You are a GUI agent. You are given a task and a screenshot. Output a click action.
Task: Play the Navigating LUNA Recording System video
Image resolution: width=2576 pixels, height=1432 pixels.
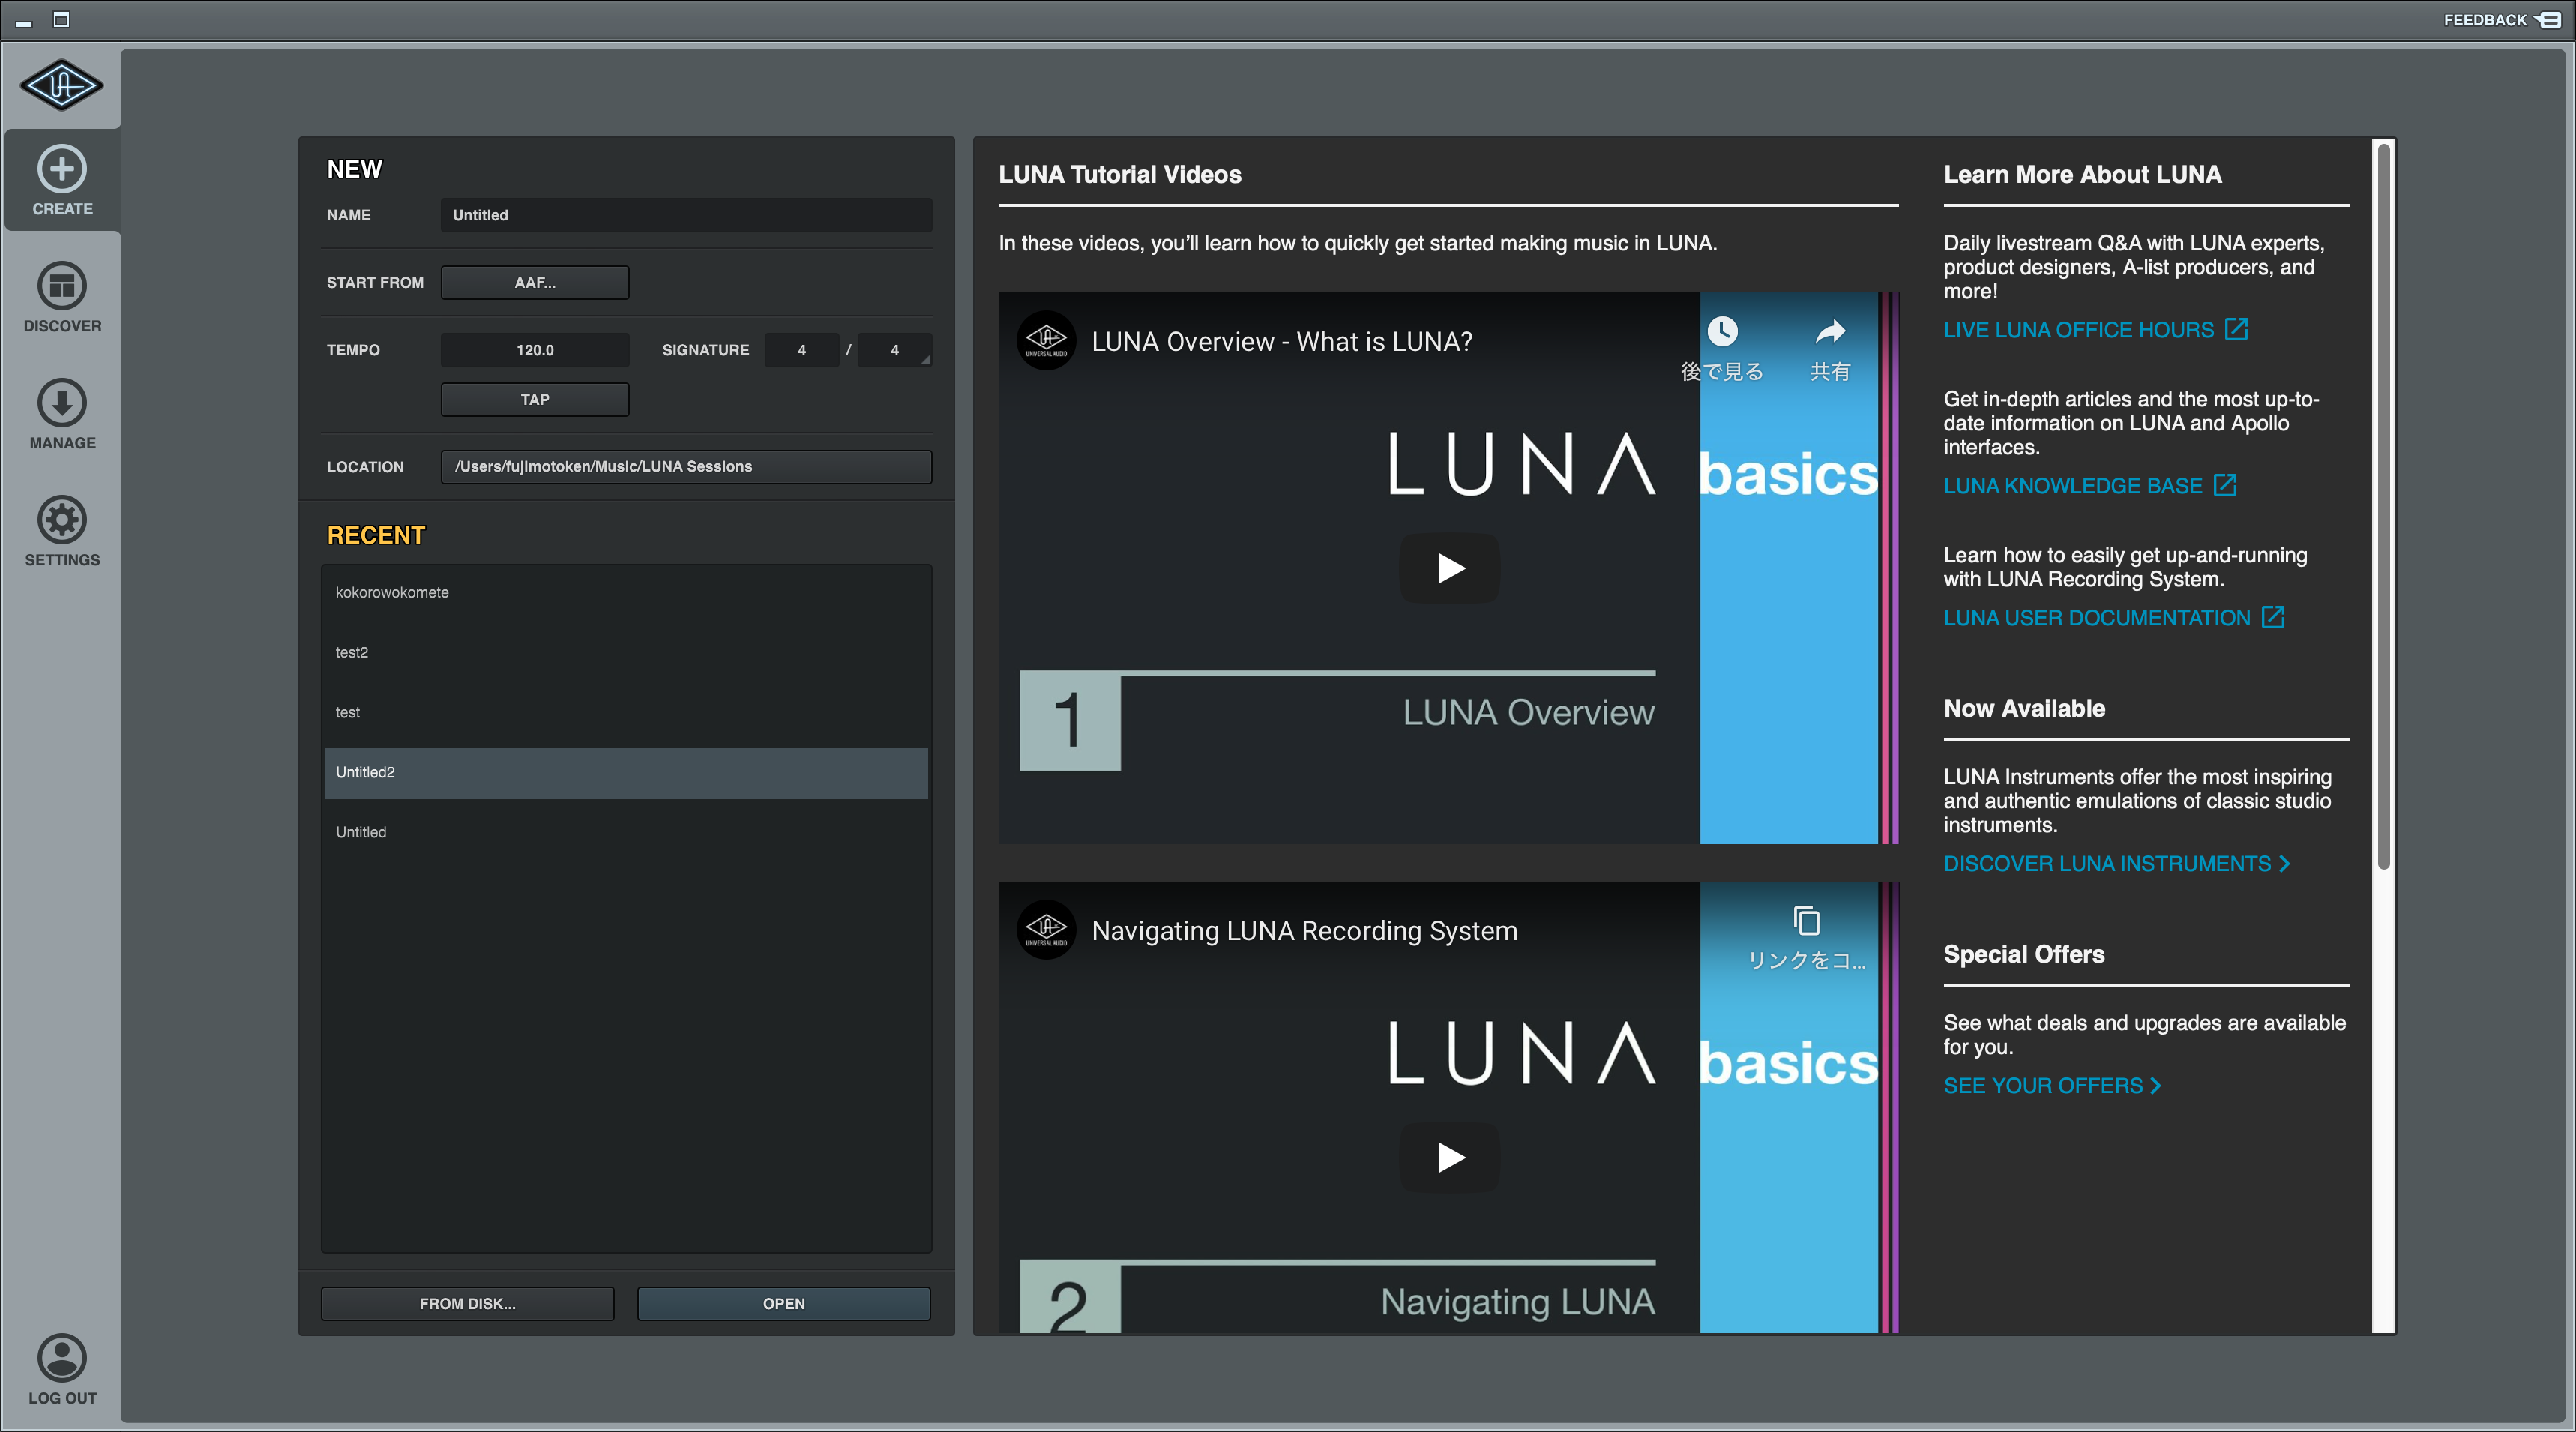1449,1157
